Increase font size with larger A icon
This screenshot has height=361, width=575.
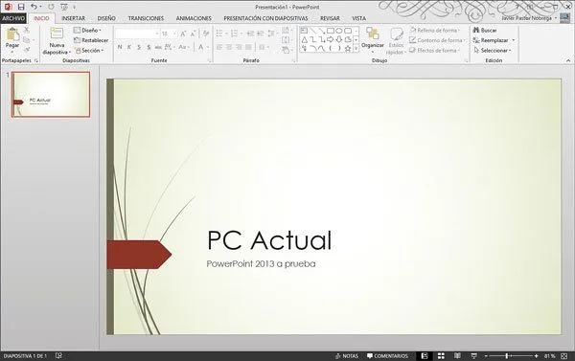tap(183, 34)
